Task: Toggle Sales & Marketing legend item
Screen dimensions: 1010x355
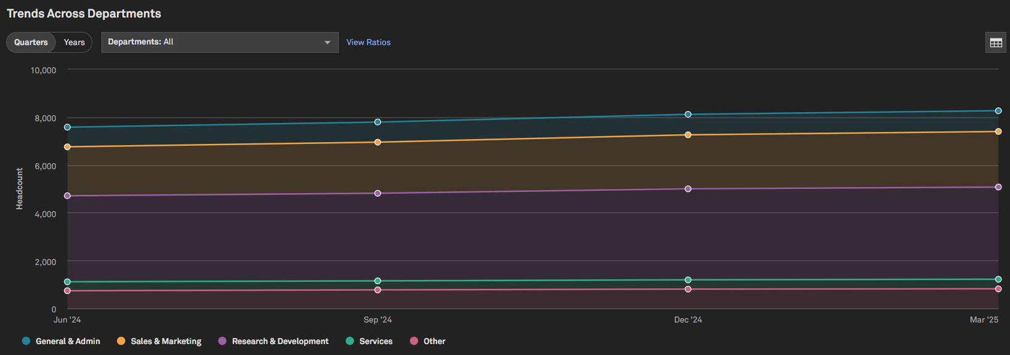Action: 159,341
